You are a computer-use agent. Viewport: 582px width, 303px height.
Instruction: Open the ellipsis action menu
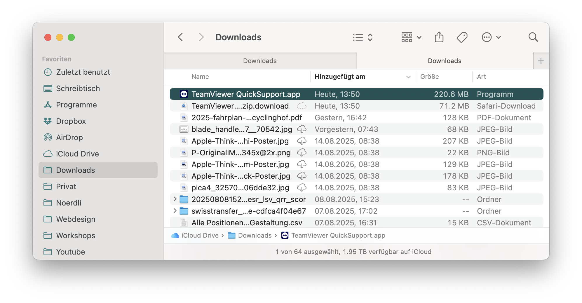coord(491,37)
